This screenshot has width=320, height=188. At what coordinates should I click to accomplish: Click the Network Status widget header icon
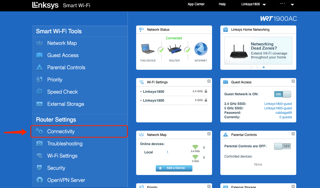[x=141, y=29]
